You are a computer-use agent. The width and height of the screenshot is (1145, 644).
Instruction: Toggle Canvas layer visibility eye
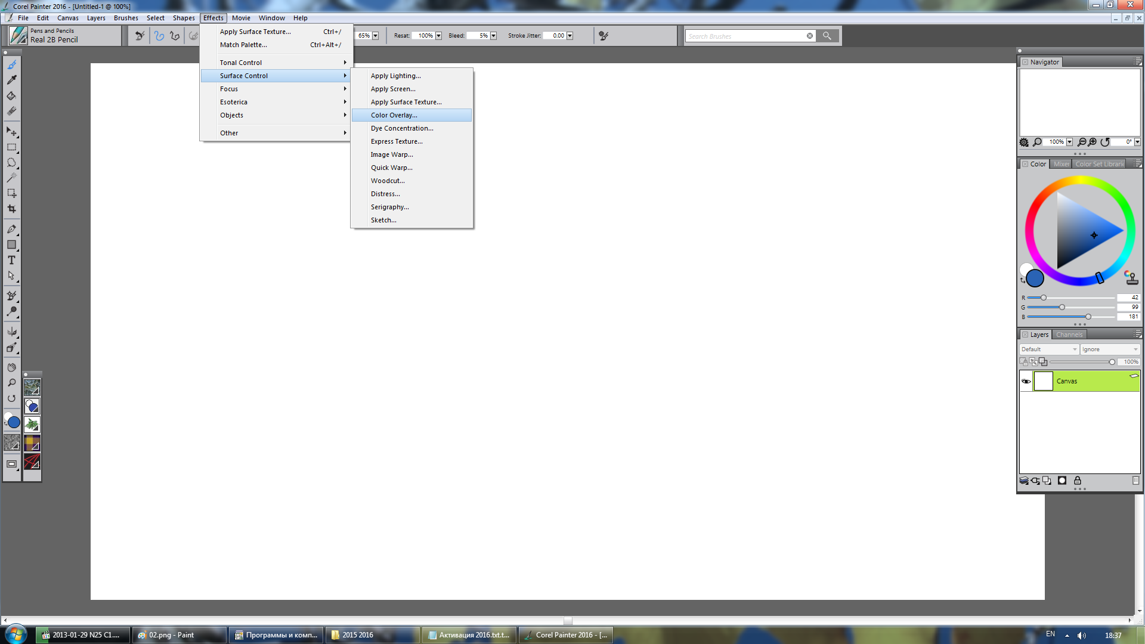[1026, 381]
